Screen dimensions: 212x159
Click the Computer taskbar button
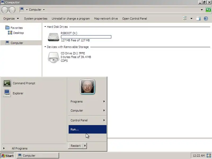tap(38, 156)
